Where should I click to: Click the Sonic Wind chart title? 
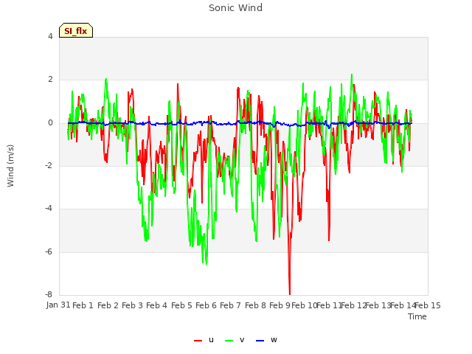point(236,8)
